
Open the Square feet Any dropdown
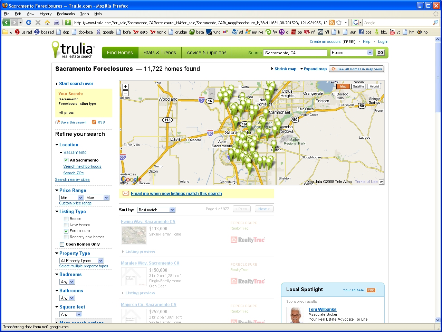tap(71, 314)
